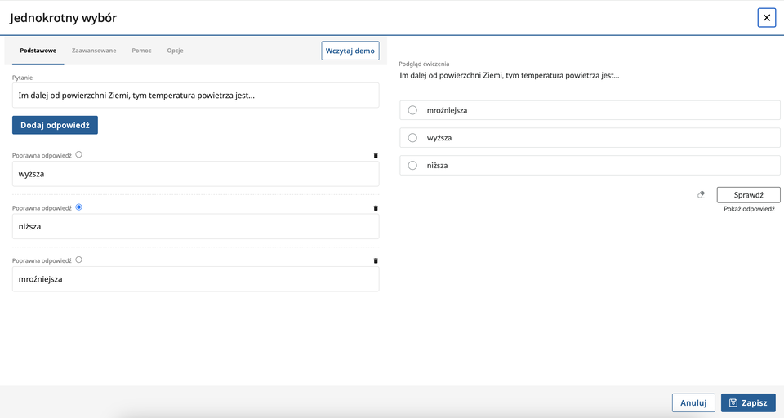This screenshot has height=418, width=784.
Task: Open the Opcje tab
Action: [x=175, y=51]
